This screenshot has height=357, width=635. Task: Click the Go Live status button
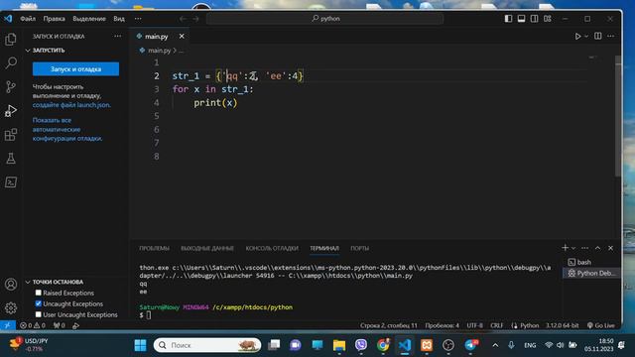[x=601, y=325]
